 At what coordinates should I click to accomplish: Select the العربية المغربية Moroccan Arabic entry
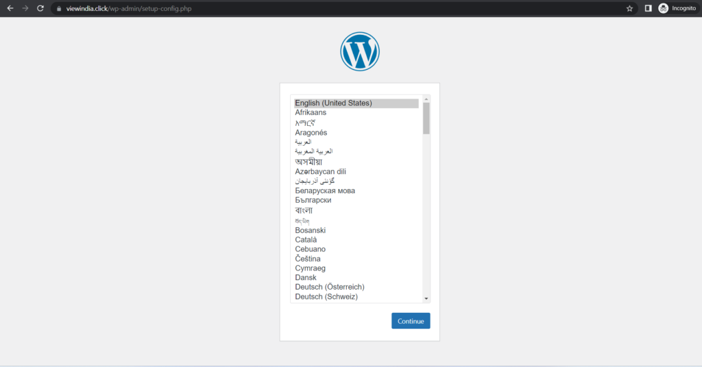(x=356, y=151)
